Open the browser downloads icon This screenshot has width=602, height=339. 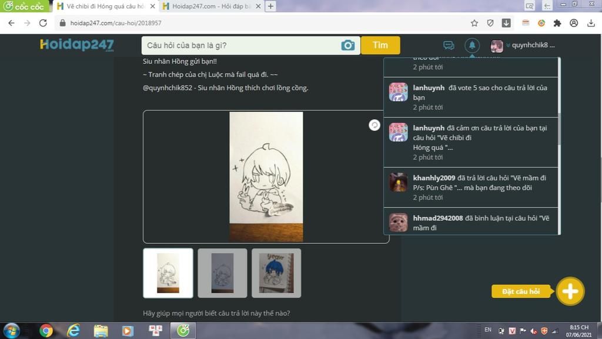click(x=591, y=23)
